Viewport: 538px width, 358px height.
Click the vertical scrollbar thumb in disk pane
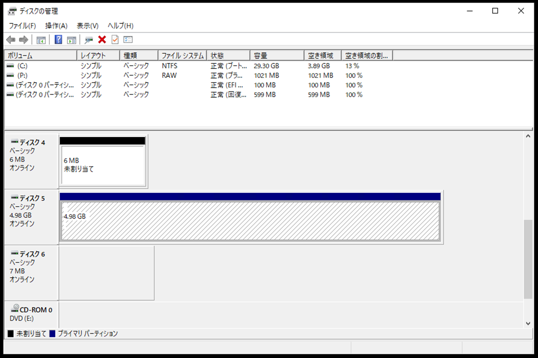click(x=528, y=259)
